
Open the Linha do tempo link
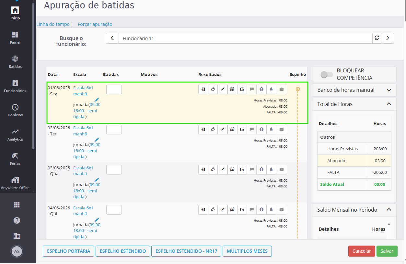tap(53, 24)
